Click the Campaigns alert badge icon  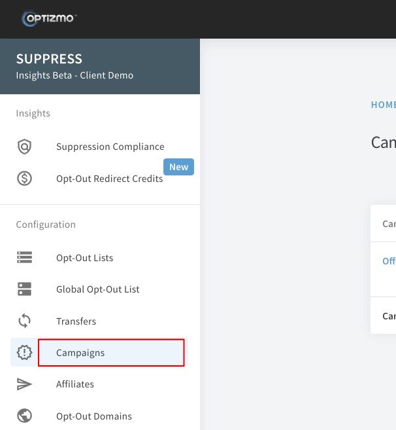point(24,352)
